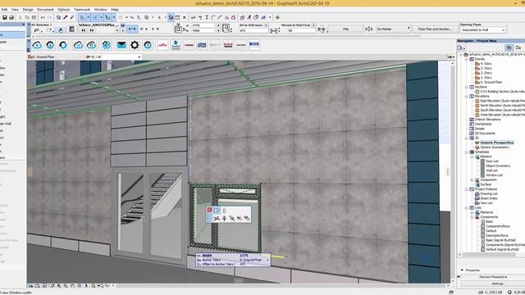Click the window settings dialog icon in Info Box

coord(71,29)
